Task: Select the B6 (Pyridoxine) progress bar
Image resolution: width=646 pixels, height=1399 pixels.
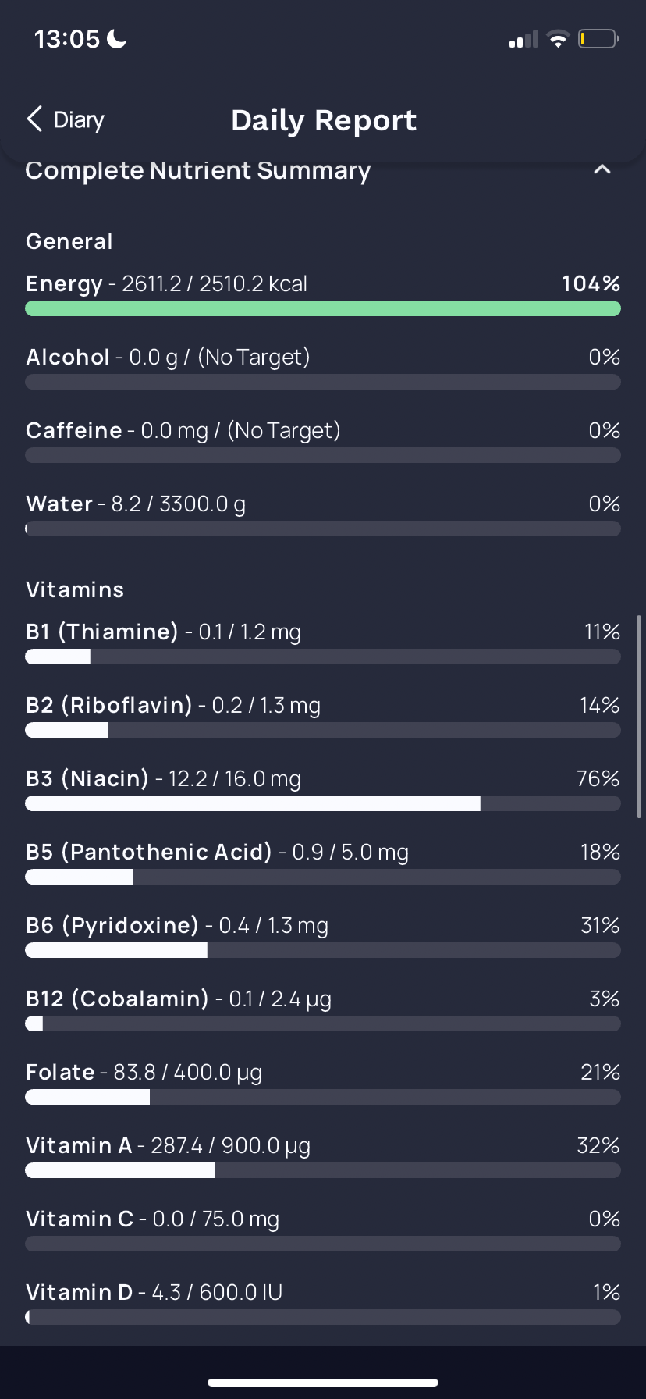Action: click(323, 950)
